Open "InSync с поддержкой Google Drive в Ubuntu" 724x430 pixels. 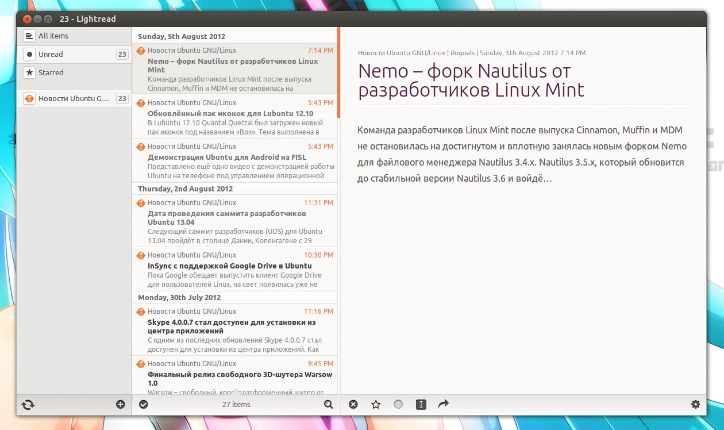click(x=234, y=269)
